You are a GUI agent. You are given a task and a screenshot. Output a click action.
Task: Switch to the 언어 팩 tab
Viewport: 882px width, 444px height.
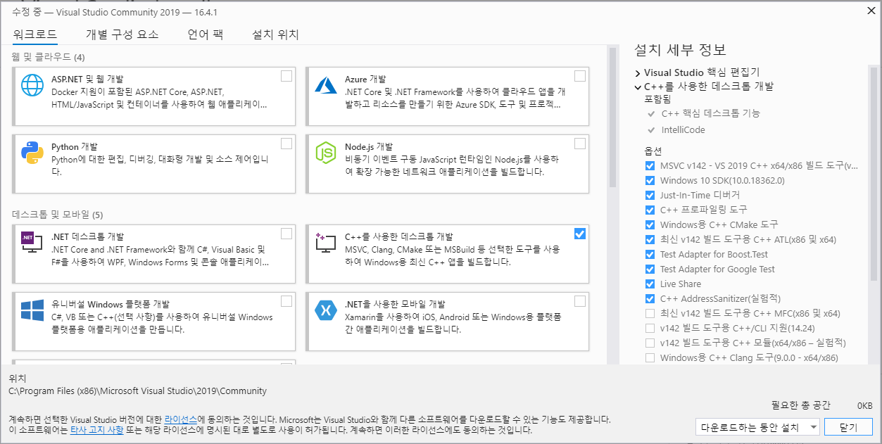(x=206, y=34)
